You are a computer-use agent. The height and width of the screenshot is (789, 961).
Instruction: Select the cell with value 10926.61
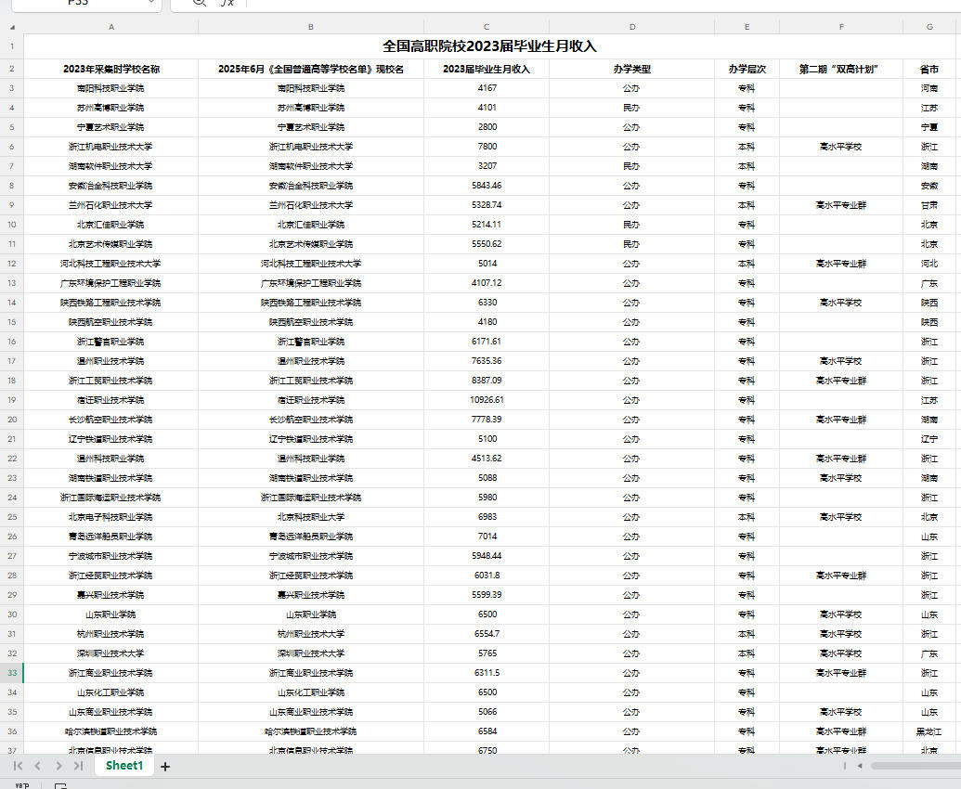pos(486,400)
